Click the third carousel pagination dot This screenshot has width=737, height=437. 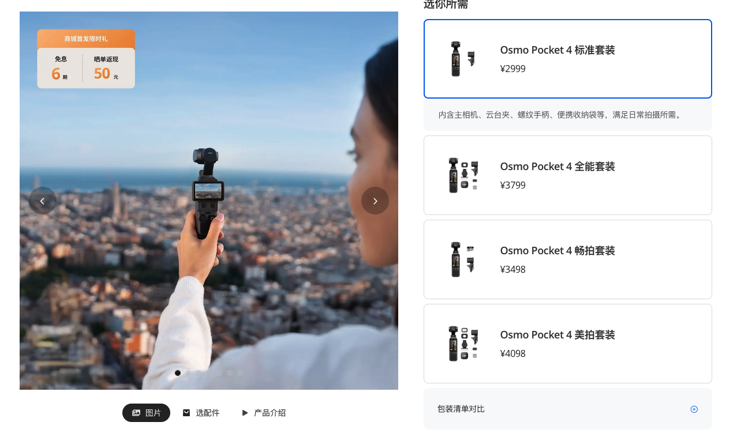click(x=199, y=373)
